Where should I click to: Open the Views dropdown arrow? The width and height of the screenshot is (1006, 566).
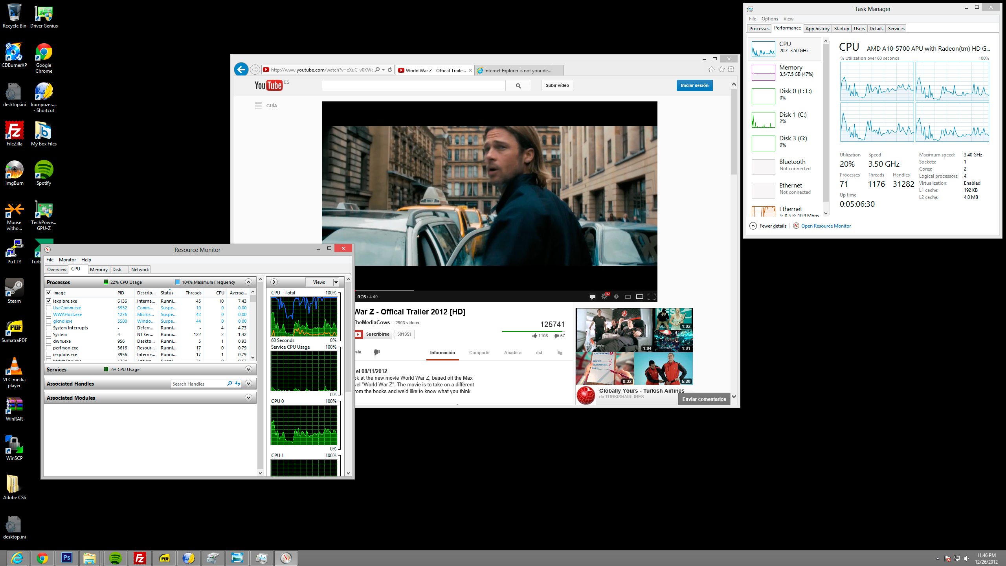336,282
